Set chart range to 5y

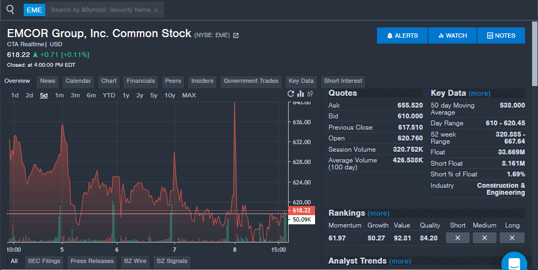tap(153, 95)
